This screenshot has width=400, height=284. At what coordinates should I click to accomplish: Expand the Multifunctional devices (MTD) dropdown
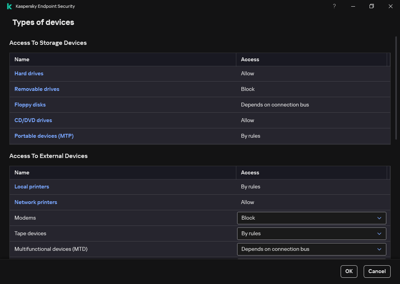[x=311, y=249]
